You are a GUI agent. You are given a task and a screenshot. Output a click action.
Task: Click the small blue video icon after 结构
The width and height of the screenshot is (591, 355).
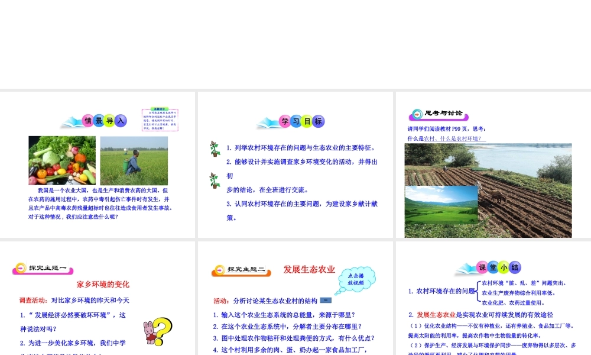coord(326,301)
